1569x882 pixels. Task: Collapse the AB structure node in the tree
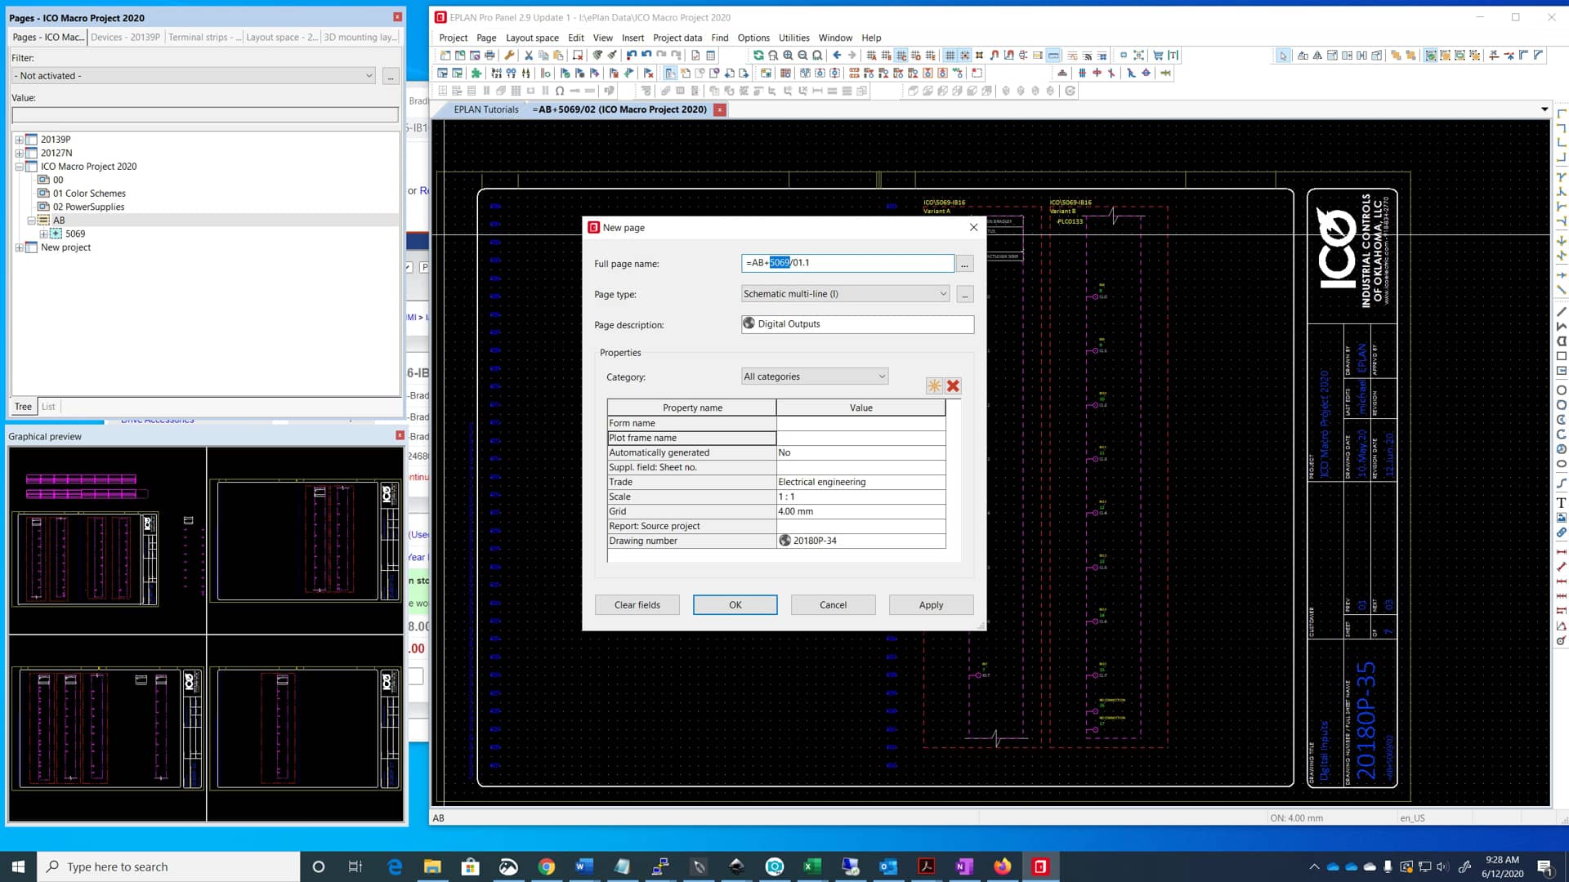click(x=31, y=220)
